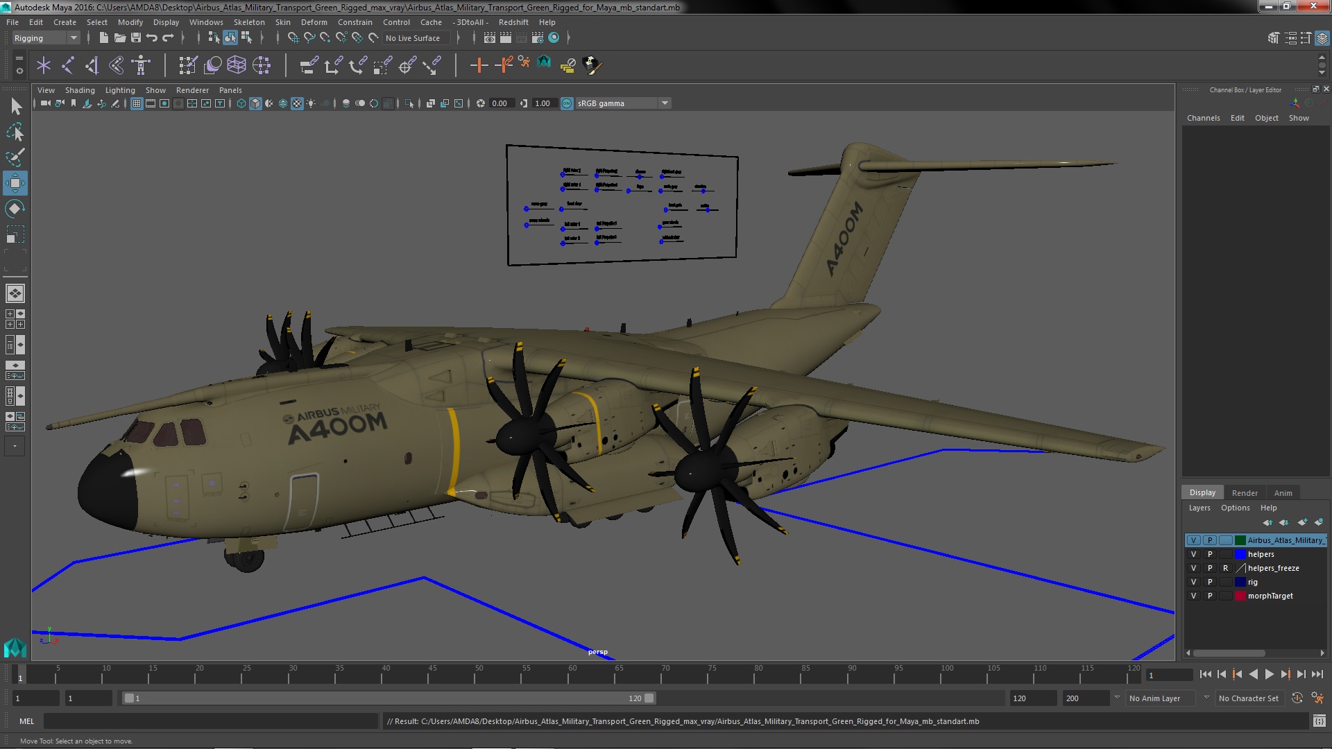Open the Deform menu

click(x=314, y=22)
